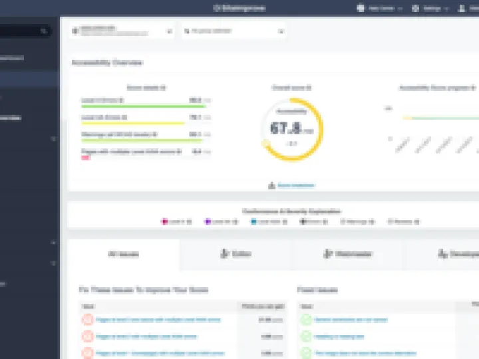Switch to the All Issues tab

tap(123, 254)
